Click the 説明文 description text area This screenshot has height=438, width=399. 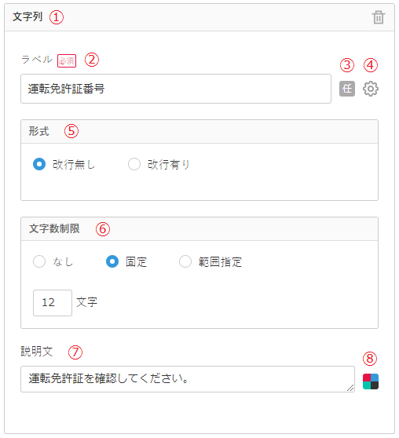click(x=188, y=379)
